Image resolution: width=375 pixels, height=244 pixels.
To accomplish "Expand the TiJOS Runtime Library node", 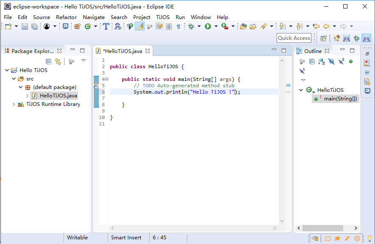I will 14,104.
